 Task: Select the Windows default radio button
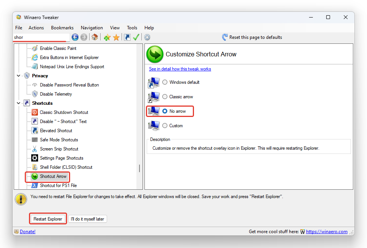[165, 82]
